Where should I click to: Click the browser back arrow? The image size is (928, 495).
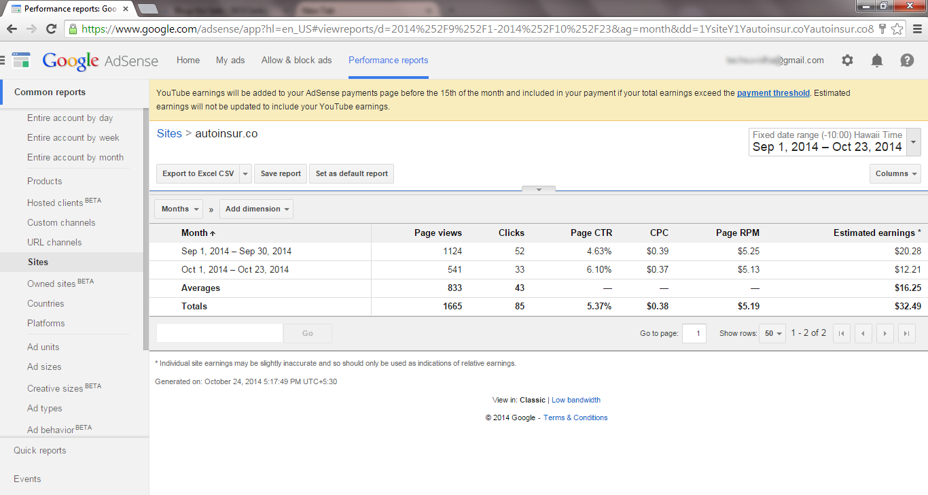(x=12, y=29)
